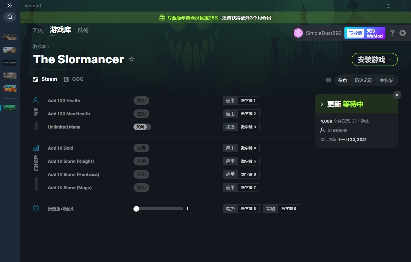Apply Add 1K Slorm (Knight) cheat
The height and width of the screenshot is (262, 411).
[x=141, y=161]
